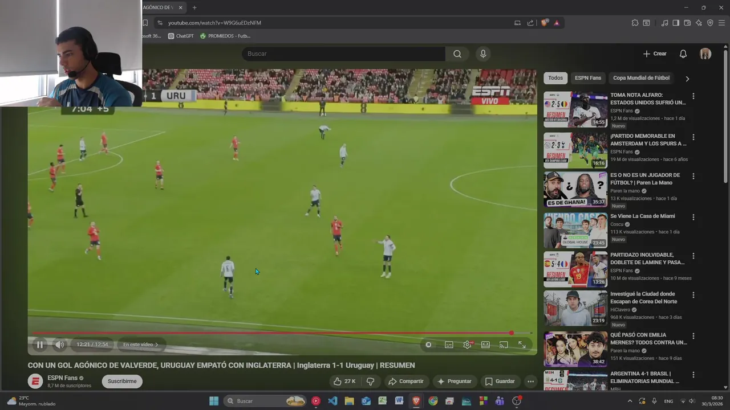
Task: Open the Brave Wallet icon
Action: click(x=687, y=23)
